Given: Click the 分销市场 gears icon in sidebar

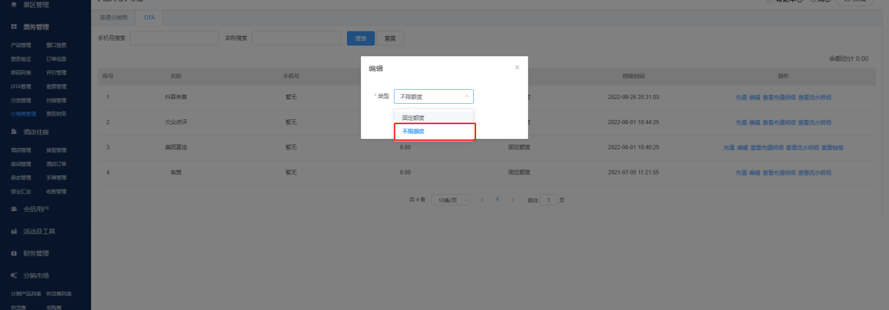Looking at the screenshot, I should (14, 276).
